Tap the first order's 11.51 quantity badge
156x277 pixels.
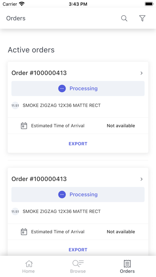(15, 105)
